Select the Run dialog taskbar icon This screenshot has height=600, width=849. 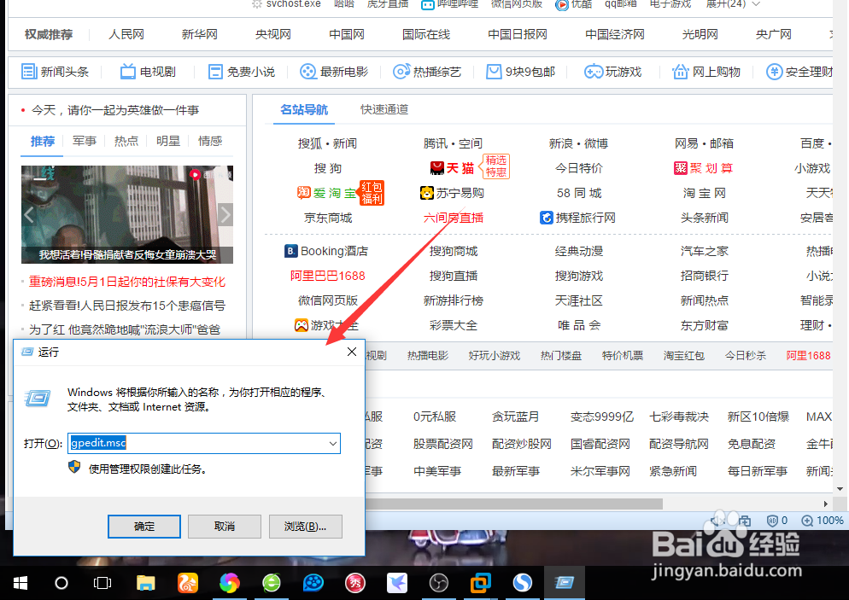coord(565,583)
